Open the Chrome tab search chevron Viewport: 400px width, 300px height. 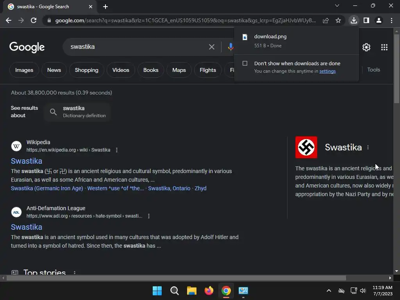337,5
